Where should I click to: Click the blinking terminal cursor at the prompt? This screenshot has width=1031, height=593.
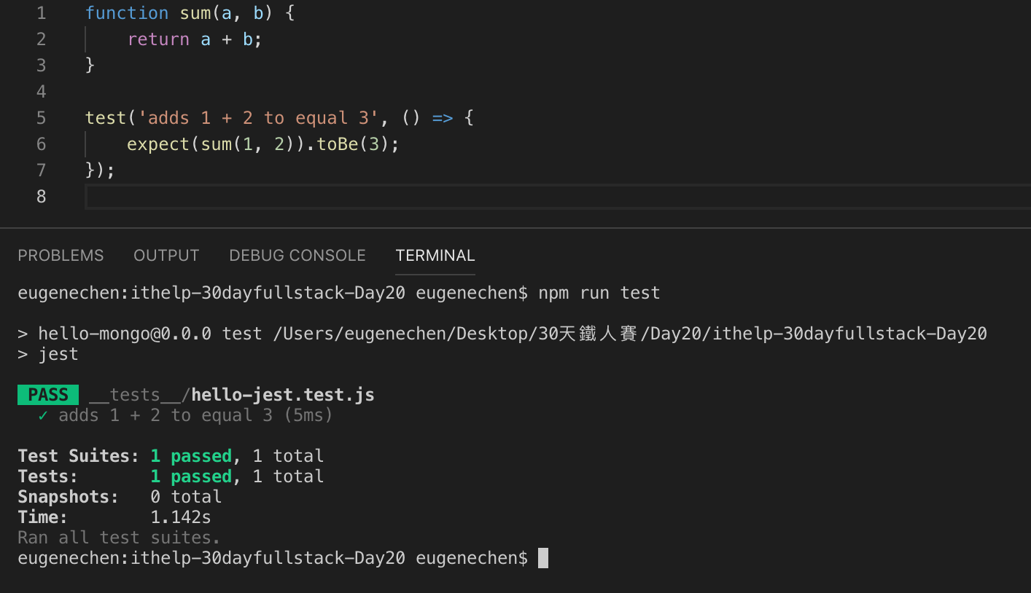point(542,557)
